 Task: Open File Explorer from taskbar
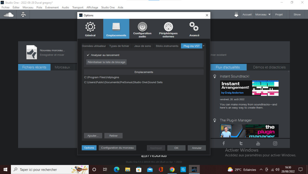(128, 169)
